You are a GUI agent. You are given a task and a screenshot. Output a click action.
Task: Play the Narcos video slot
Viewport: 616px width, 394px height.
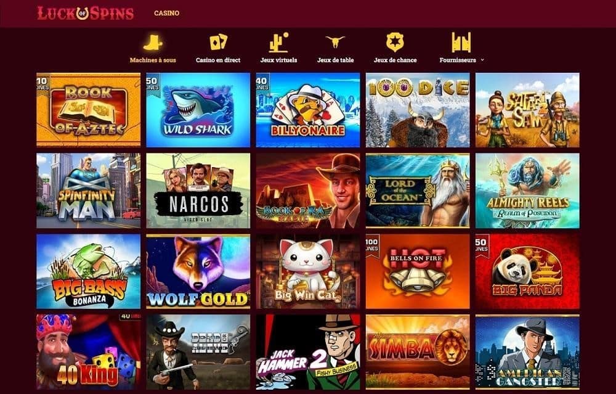[198, 191]
